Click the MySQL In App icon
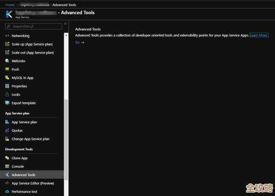 click(x=7, y=77)
